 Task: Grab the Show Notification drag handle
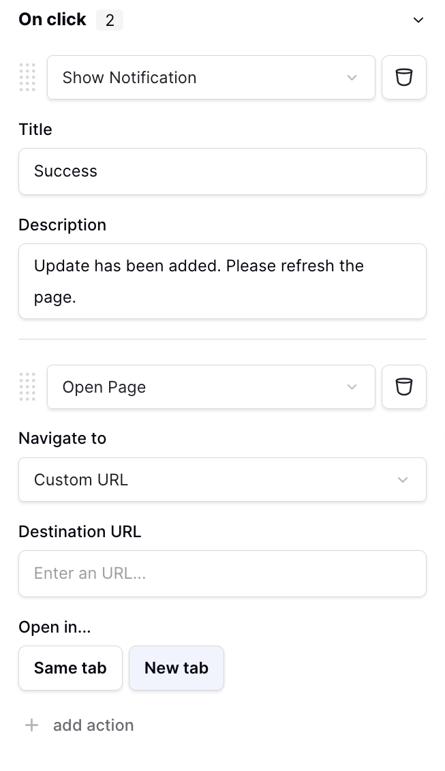click(x=27, y=78)
